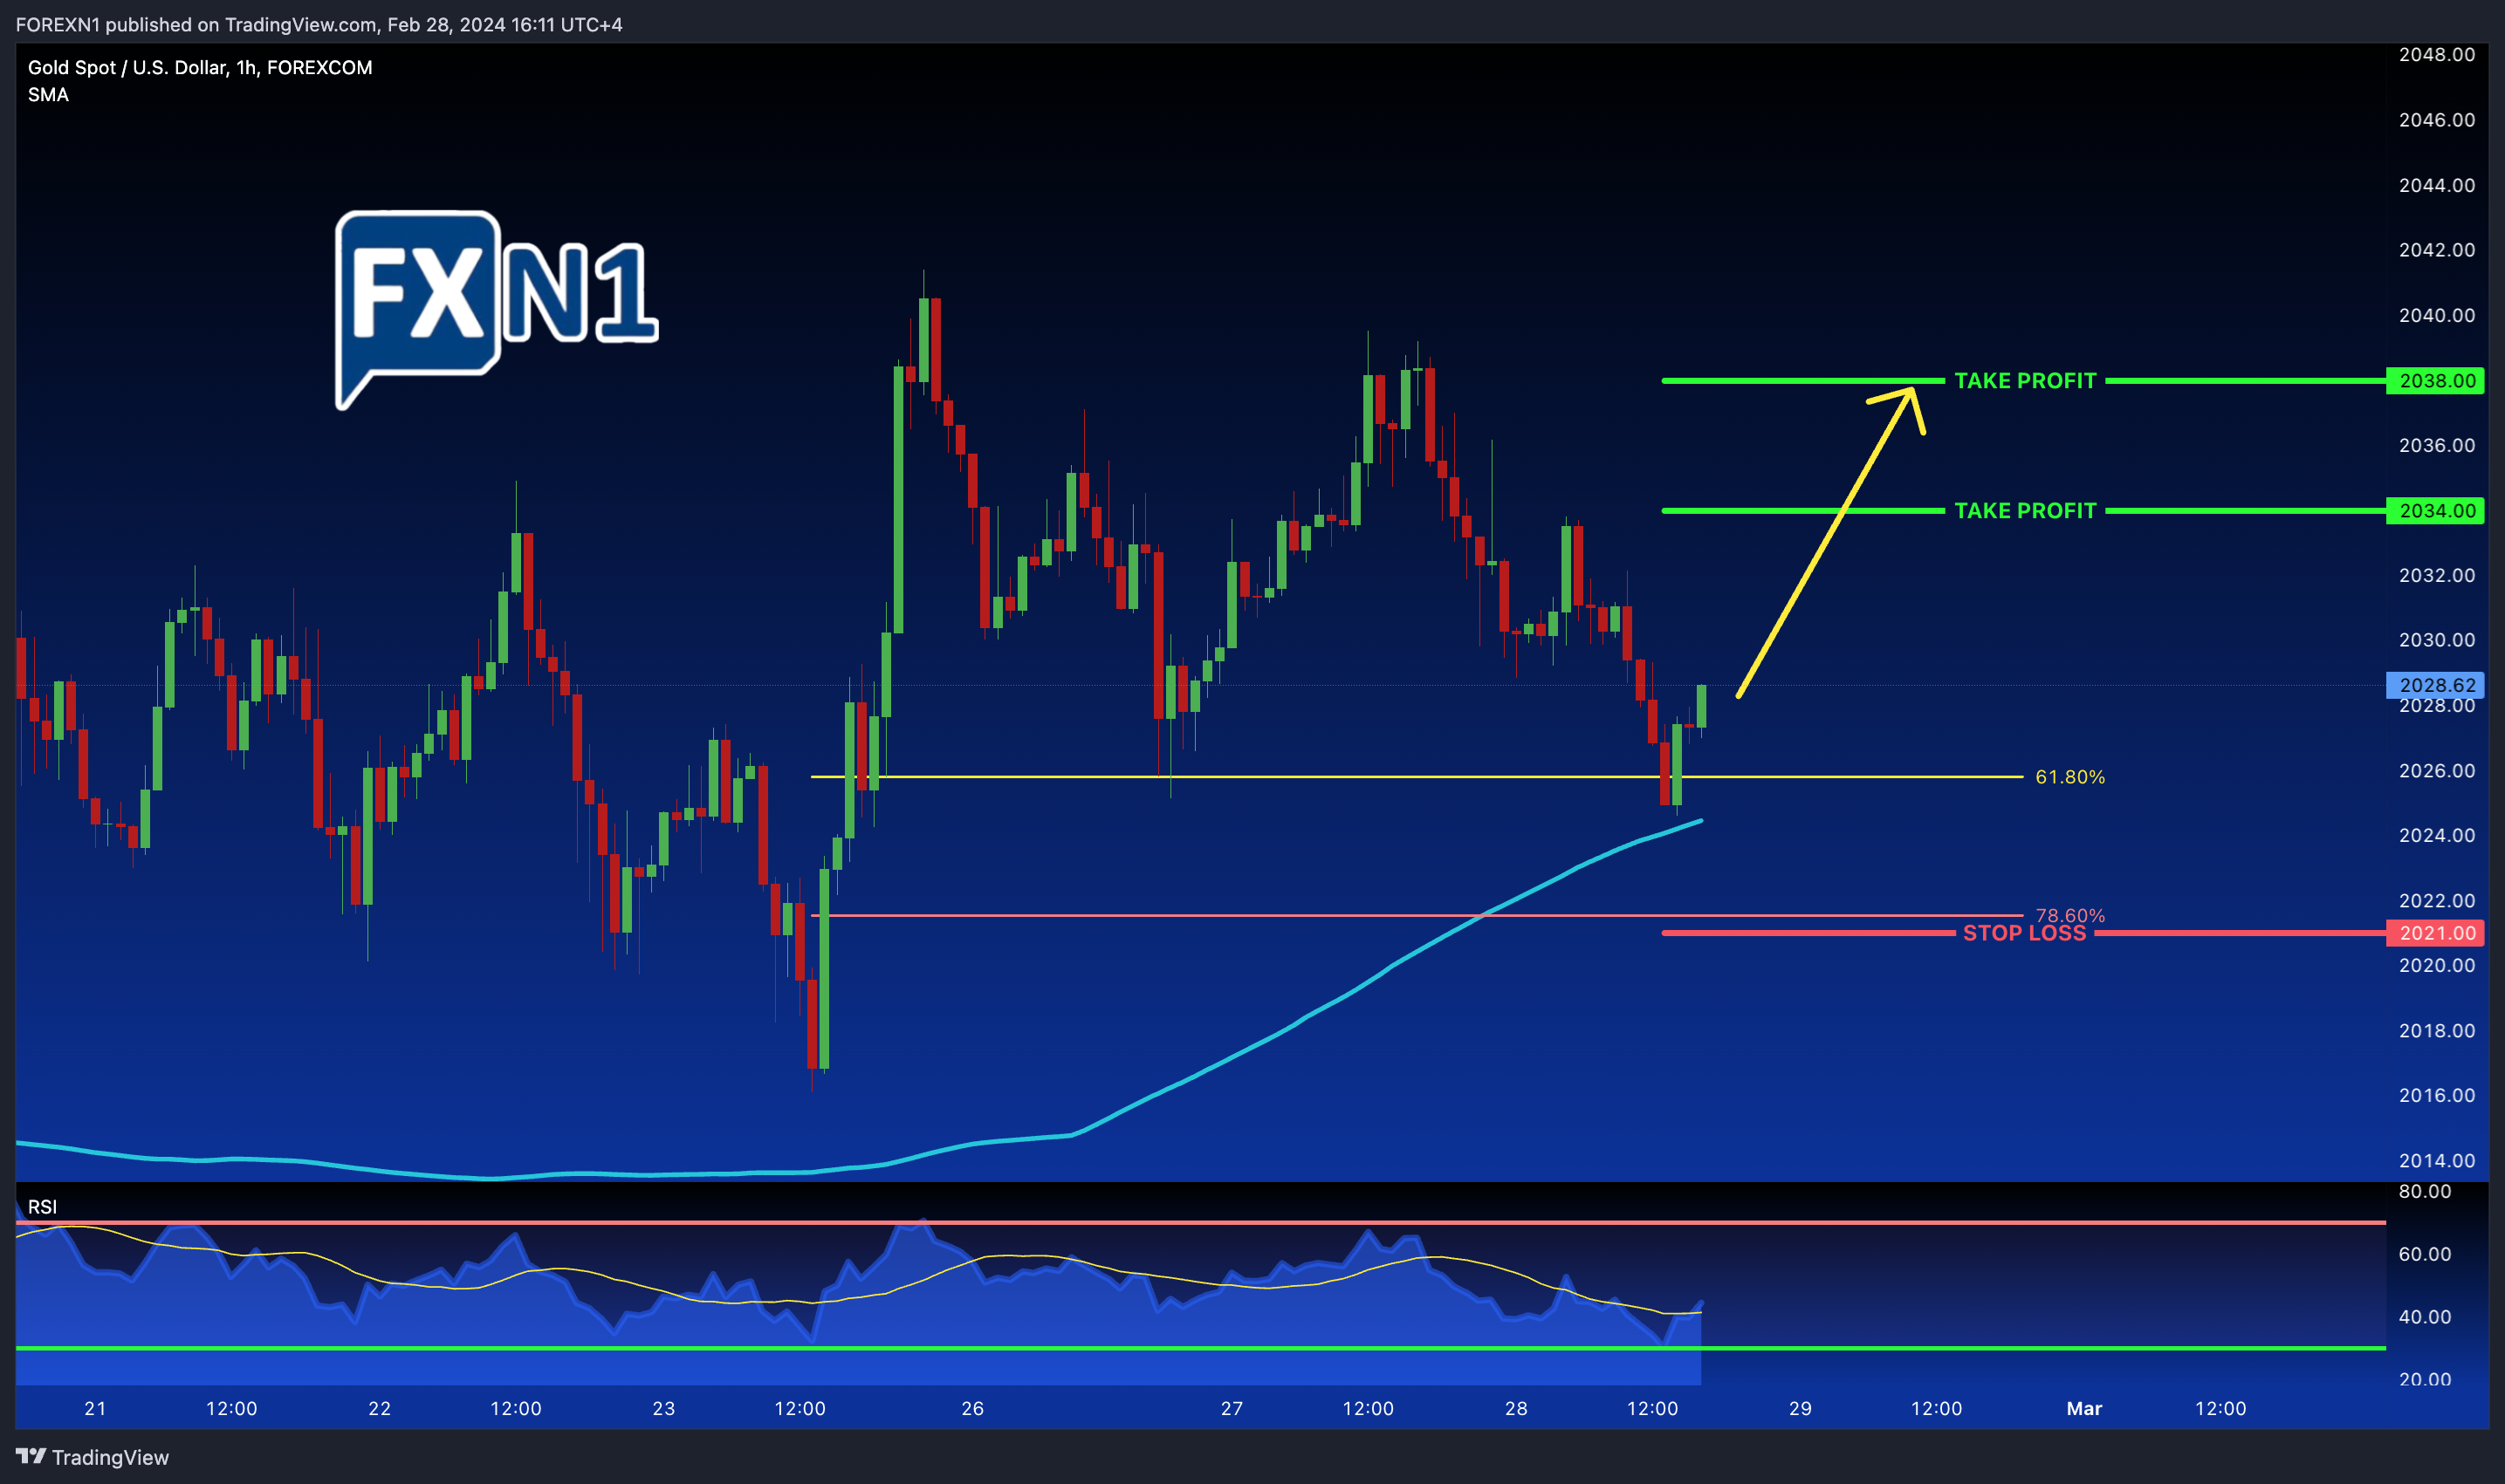Click the 2040.00 price axis label
The height and width of the screenshot is (1484, 2505).
tap(2437, 315)
